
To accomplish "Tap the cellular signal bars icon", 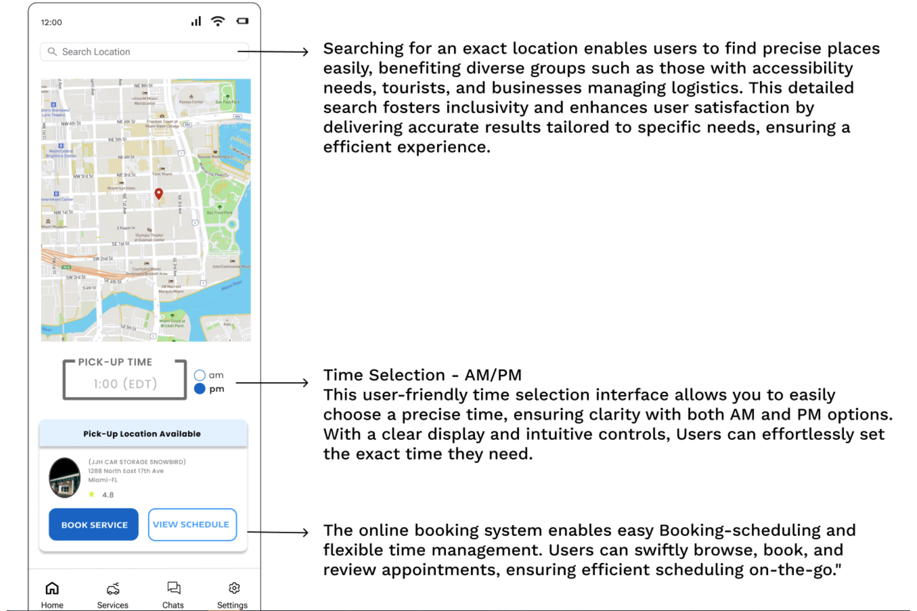I will tap(196, 21).
